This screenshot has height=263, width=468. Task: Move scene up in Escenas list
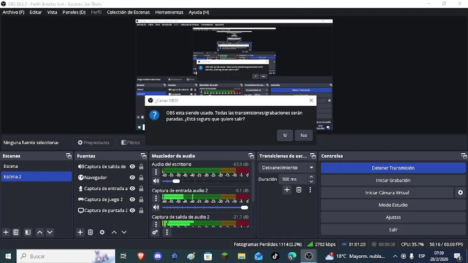[x=40, y=232]
